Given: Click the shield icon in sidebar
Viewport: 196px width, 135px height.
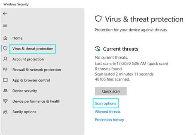Looking at the screenshot, I should [5, 49].
